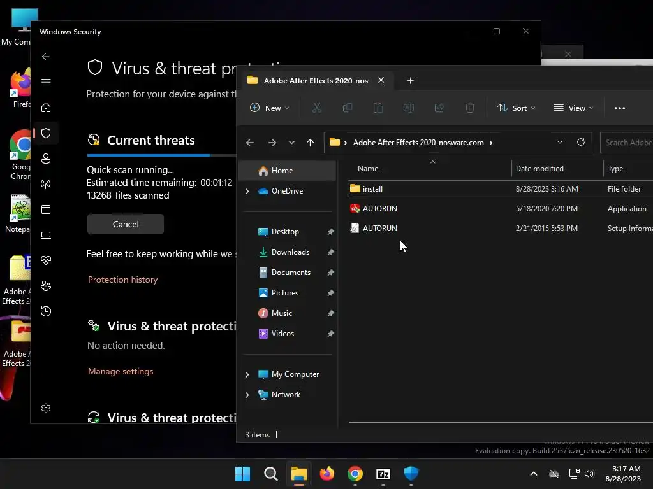653x489 pixels.
Task: Open Protection history link
Action: tap(123, 280)
